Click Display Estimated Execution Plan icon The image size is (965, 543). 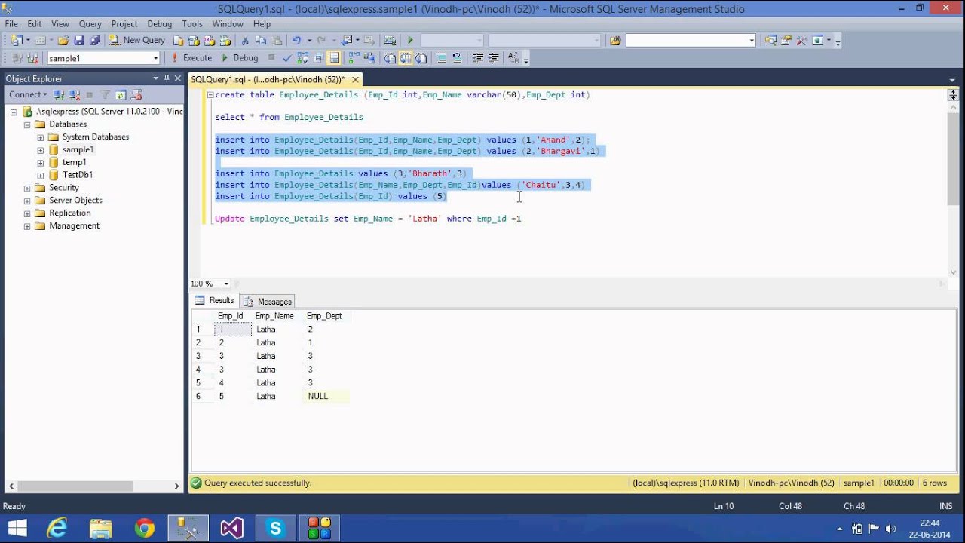pos(302,58)
